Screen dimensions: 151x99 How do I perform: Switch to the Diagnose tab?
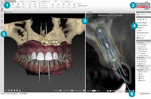(44, 2)
